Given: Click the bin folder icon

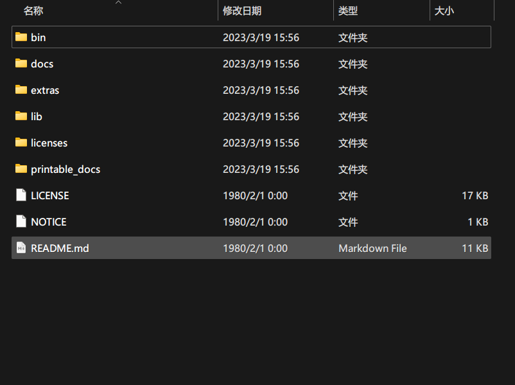Looking at the screenshot, I should (x=21, y=37).
